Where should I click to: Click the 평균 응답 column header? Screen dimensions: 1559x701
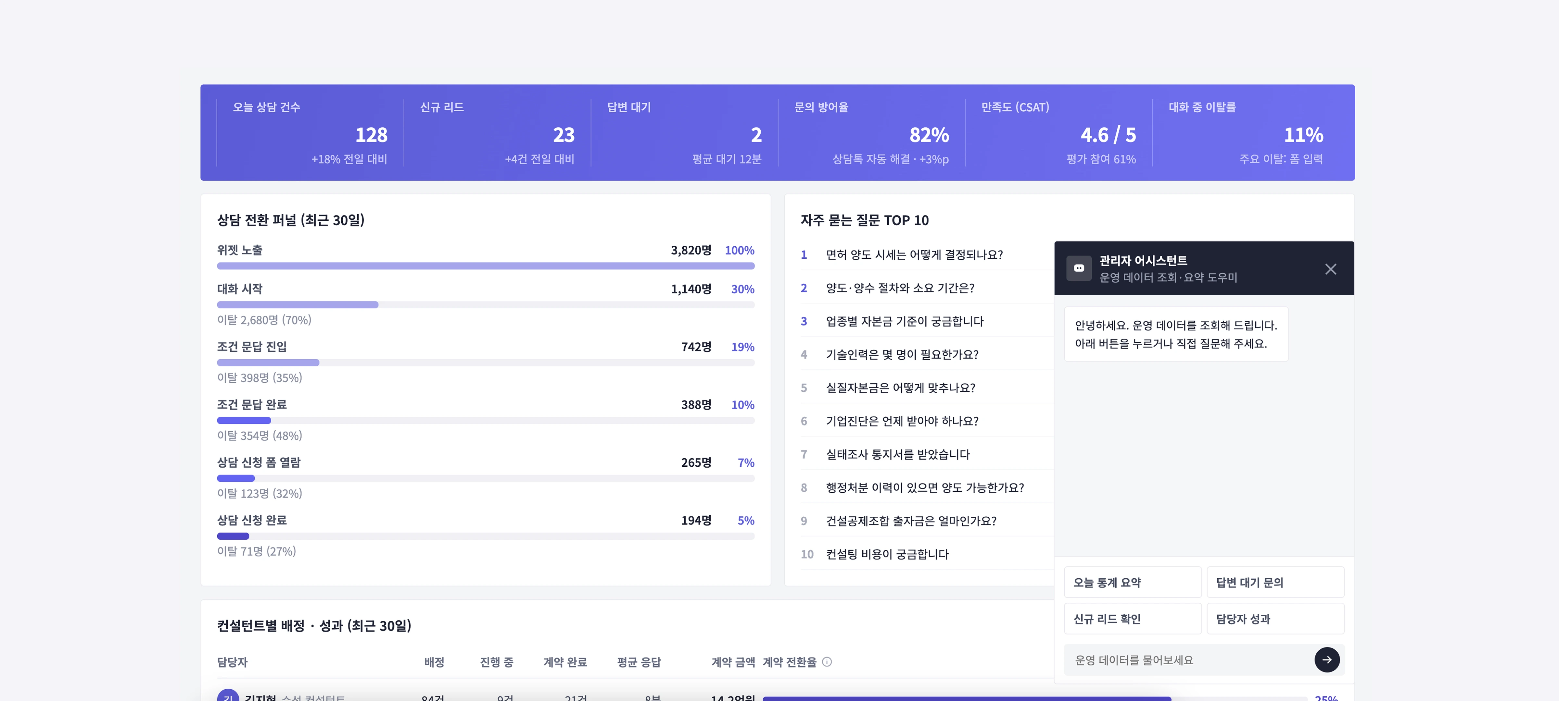tap(639, 662)
